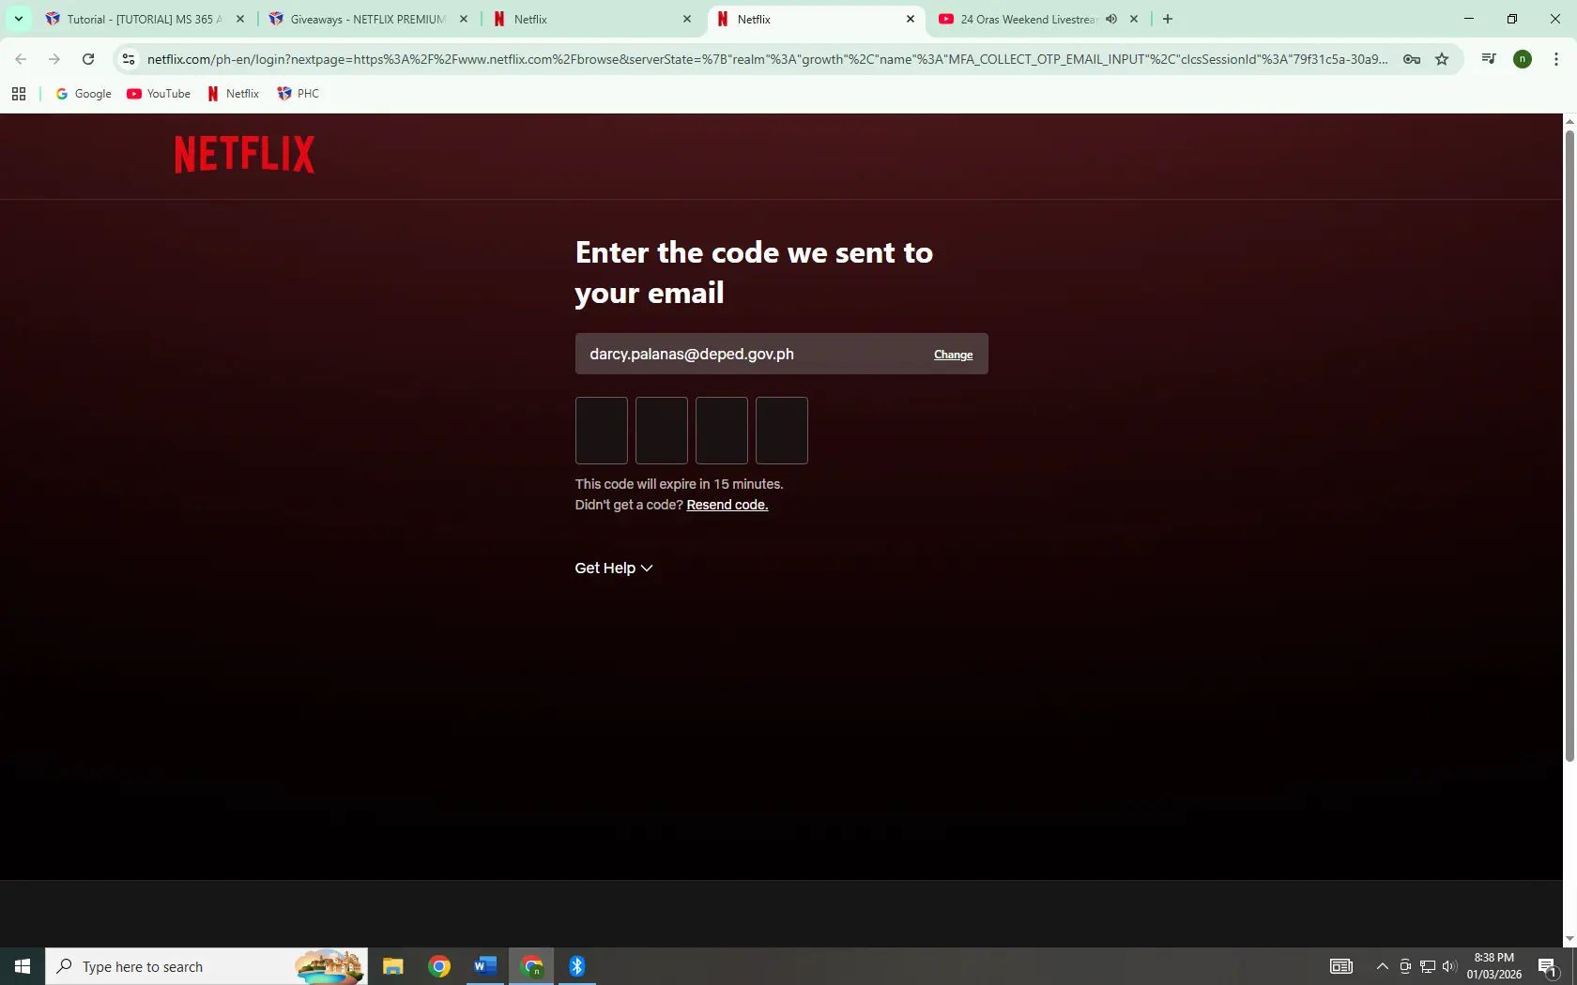Focus the second code digit box
1577x985 pixels.
tap(662, 431)
